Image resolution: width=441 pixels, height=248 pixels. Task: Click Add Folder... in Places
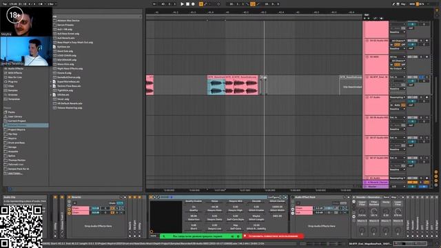coord(15,173)
